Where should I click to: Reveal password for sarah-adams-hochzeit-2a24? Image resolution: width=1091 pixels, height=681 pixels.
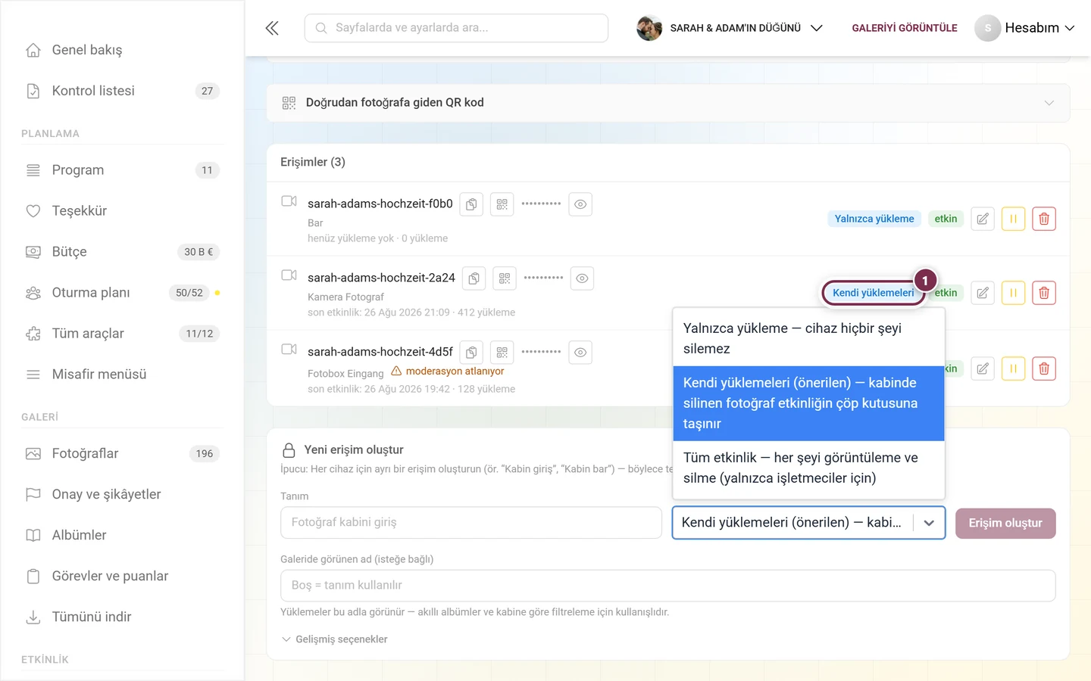[582, 278]
